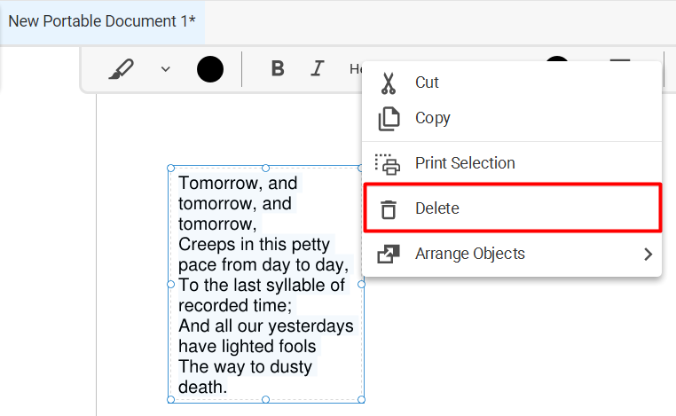Screen dimensions: 676x416
Task: Click the text 'have lighted fools'
Action: 247,347
